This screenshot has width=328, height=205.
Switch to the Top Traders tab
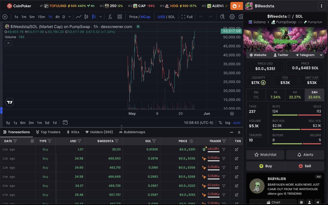coord(48,132)
